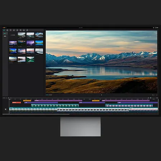Select the second teal overlay video clip
This screenshot has width=161, height=161.
point(129,105)
